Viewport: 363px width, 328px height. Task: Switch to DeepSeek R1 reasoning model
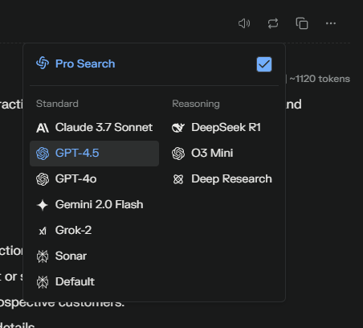(222, 128)
